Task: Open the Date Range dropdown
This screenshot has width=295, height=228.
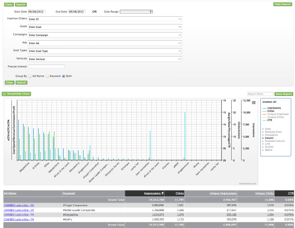Action: click(136, 12)
